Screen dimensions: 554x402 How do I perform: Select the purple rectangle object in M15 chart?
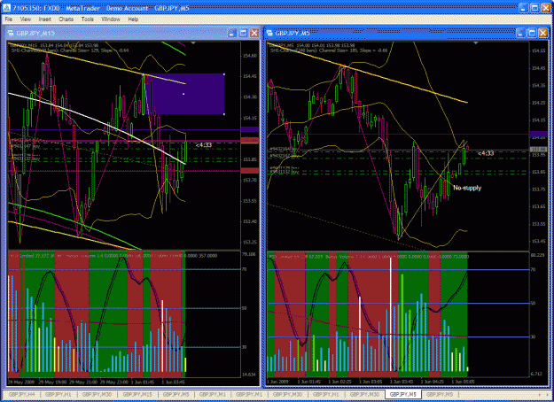pos(183,94)
